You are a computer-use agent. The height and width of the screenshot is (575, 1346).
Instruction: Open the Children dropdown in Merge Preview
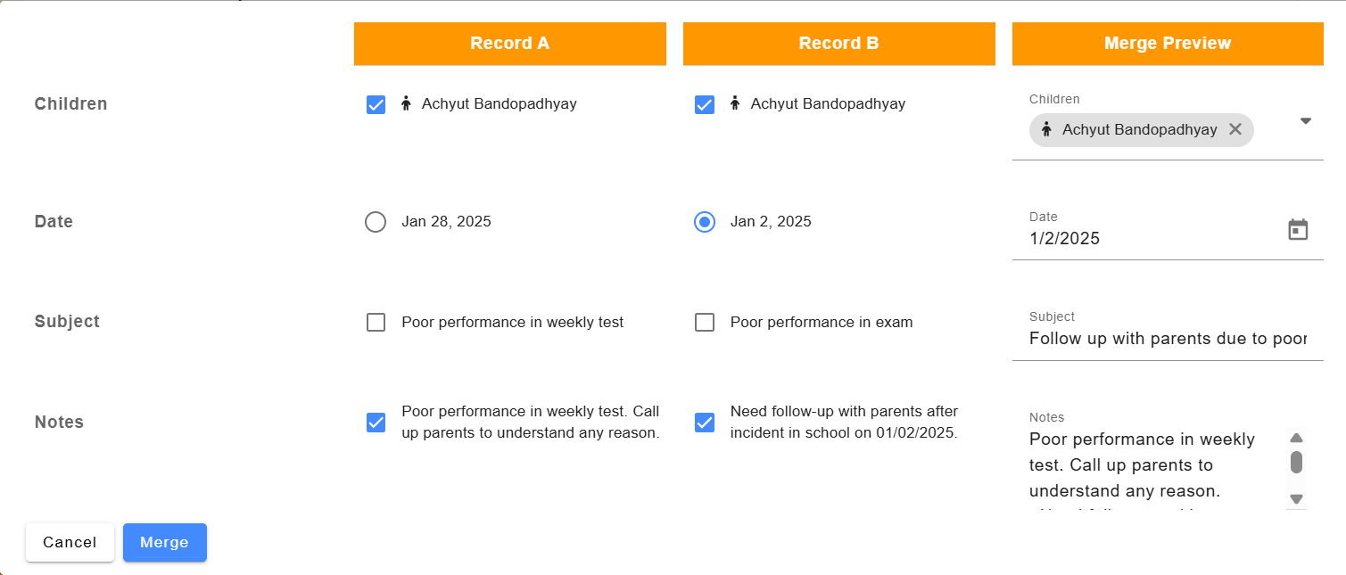(x=1305, y=120)
